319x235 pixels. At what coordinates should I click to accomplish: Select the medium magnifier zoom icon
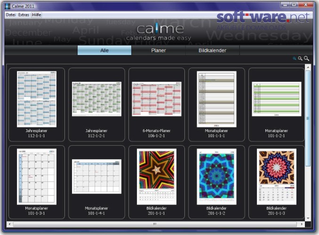tap(300, 59)
